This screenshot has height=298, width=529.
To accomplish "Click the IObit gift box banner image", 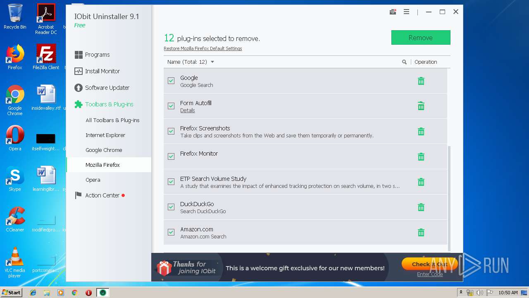I will tap(164, 268).
